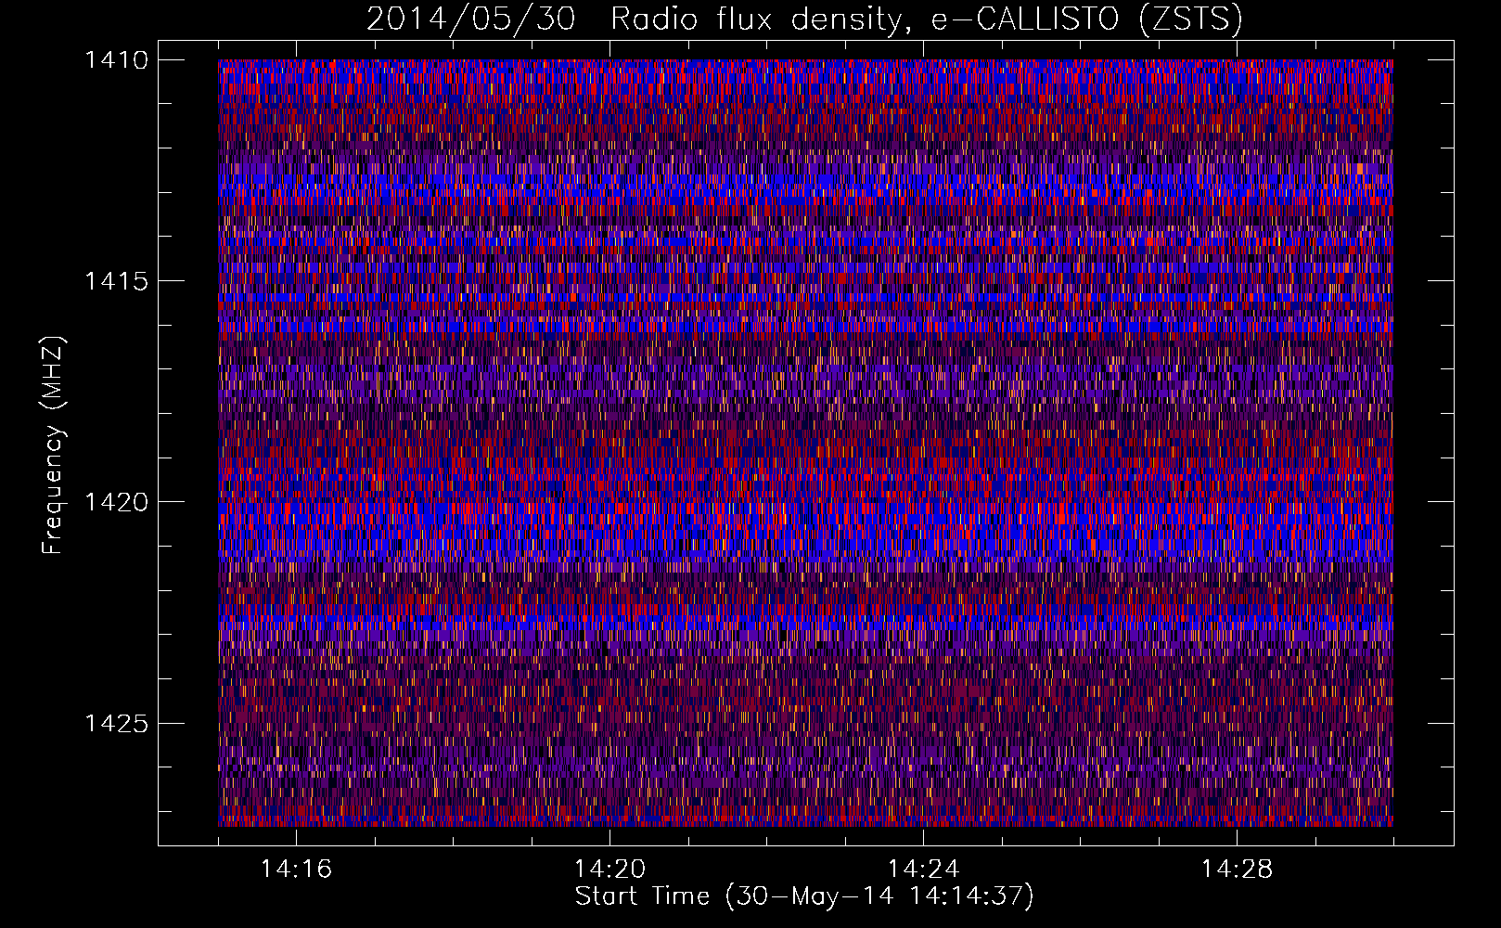Select the 1415 frequency axis label
This screenshot has height=928, width=1501.
pos(116,281)
